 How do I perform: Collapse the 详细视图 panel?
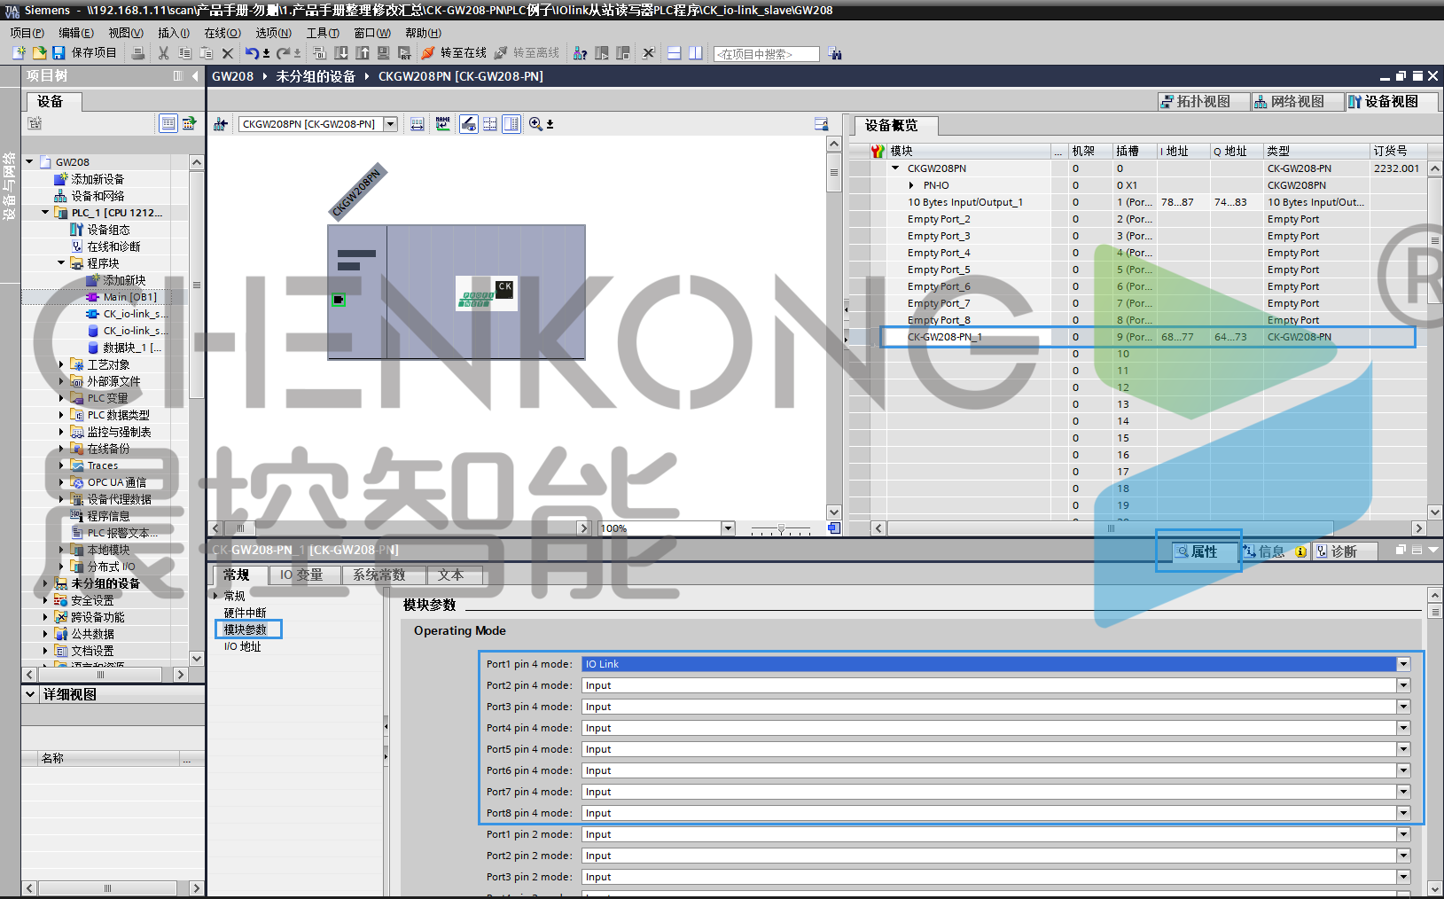pyautogui.click(x=31, y=694)
